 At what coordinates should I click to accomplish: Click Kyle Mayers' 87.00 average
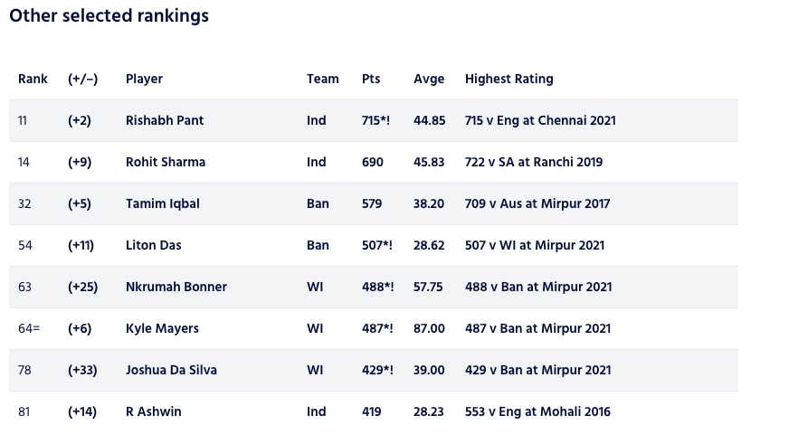pos(429,328)
